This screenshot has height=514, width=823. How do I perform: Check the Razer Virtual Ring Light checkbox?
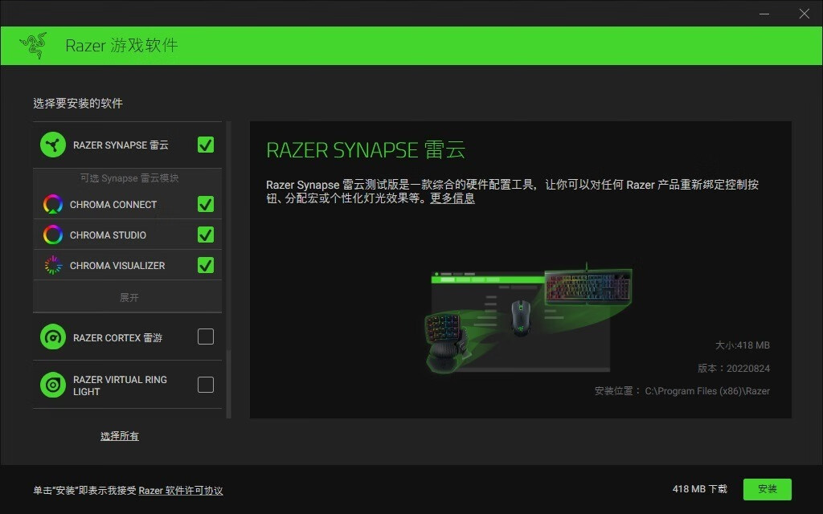(206, 385)
